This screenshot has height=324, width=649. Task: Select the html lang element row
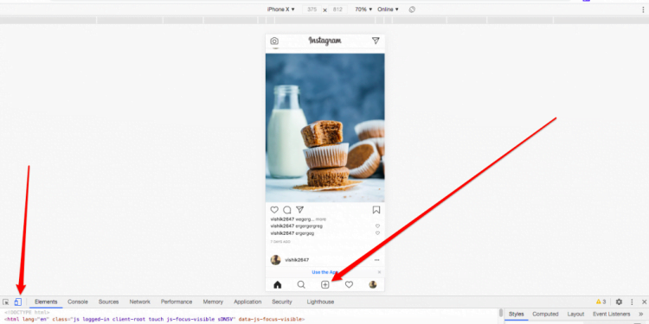click(154, 320)
